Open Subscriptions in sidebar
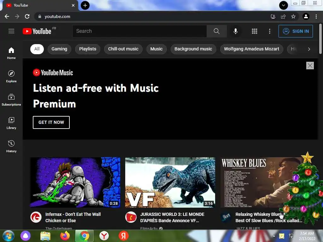Viewport: 323px width, 242px height. point(11,100)
